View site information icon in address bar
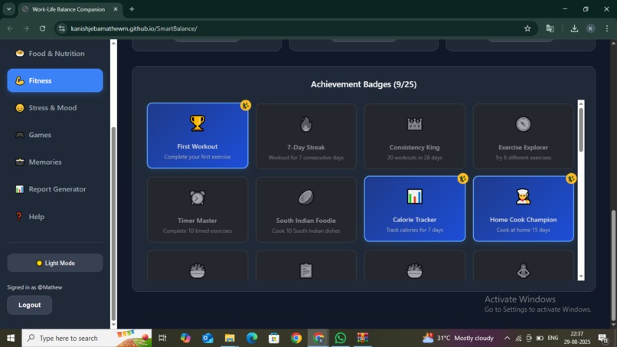617x347 pixels. click(x=61, y=28)
